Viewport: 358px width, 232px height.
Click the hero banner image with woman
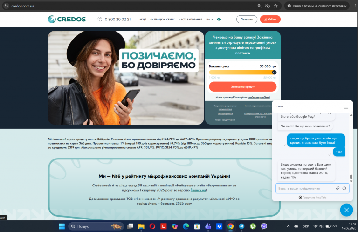(x=126, y=78)
